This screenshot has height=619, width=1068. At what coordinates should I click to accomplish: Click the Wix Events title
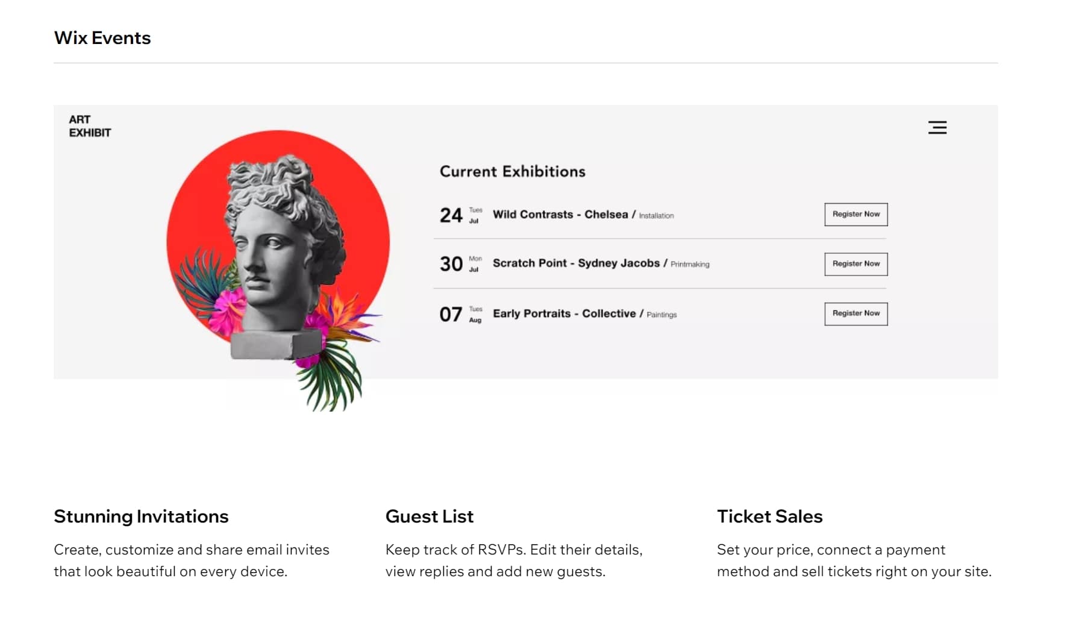pos(102,37)
